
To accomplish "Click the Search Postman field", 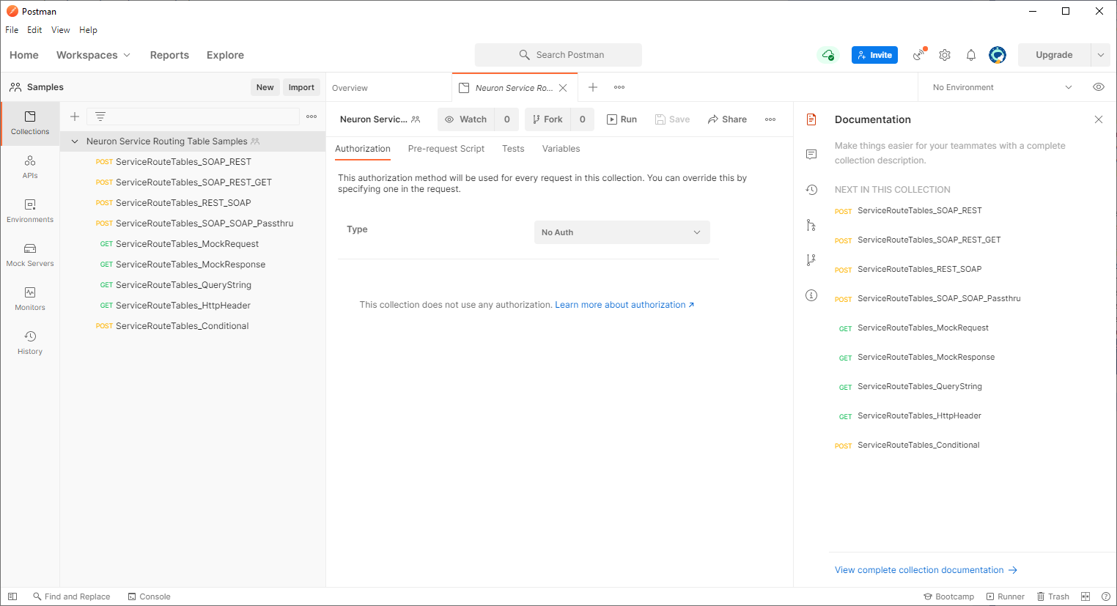I will tap(558, 55).
